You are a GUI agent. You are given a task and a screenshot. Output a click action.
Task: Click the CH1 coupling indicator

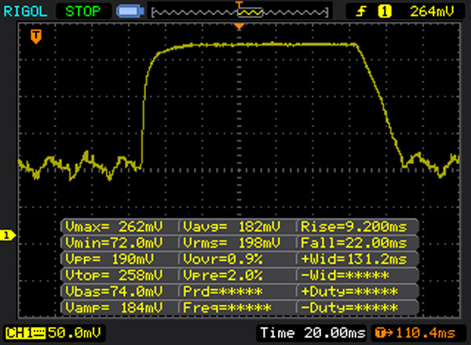pos(26,333)
